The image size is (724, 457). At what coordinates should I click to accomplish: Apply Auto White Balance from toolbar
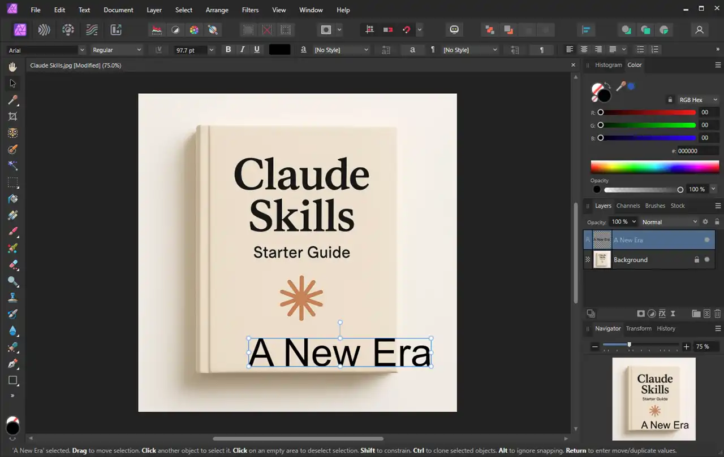[213, 30]
